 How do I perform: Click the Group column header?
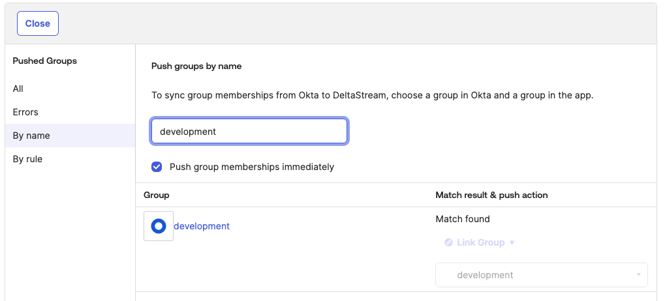[157, 195]
